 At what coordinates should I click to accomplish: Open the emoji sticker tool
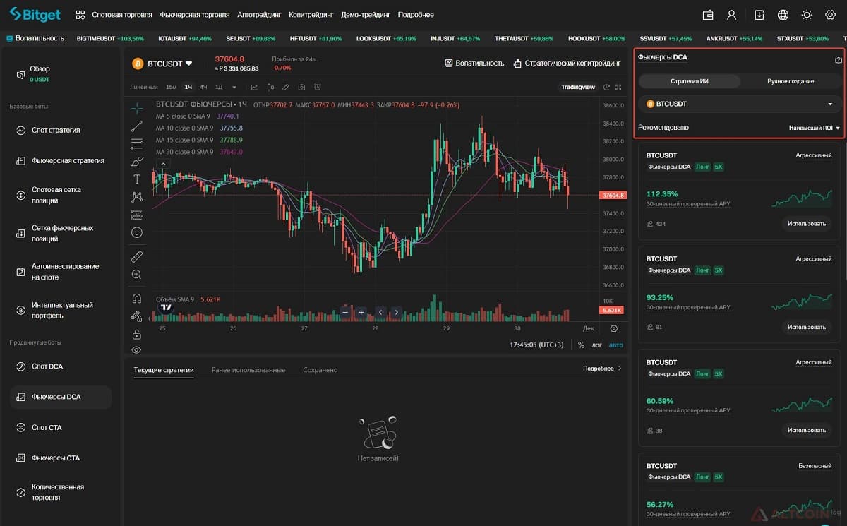[137, 232]
